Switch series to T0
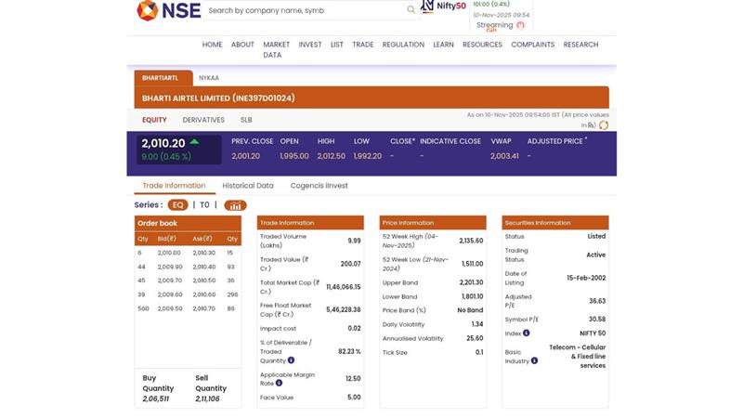The height and width of the screenshot is (418, 743). (x=204, y=205)
